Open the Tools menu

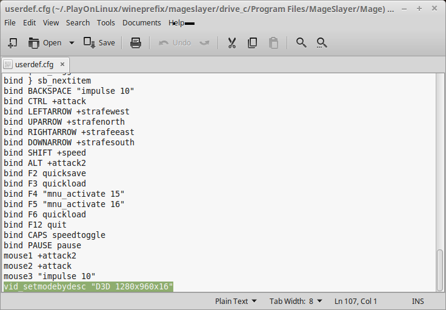click(x=106, y=23)
